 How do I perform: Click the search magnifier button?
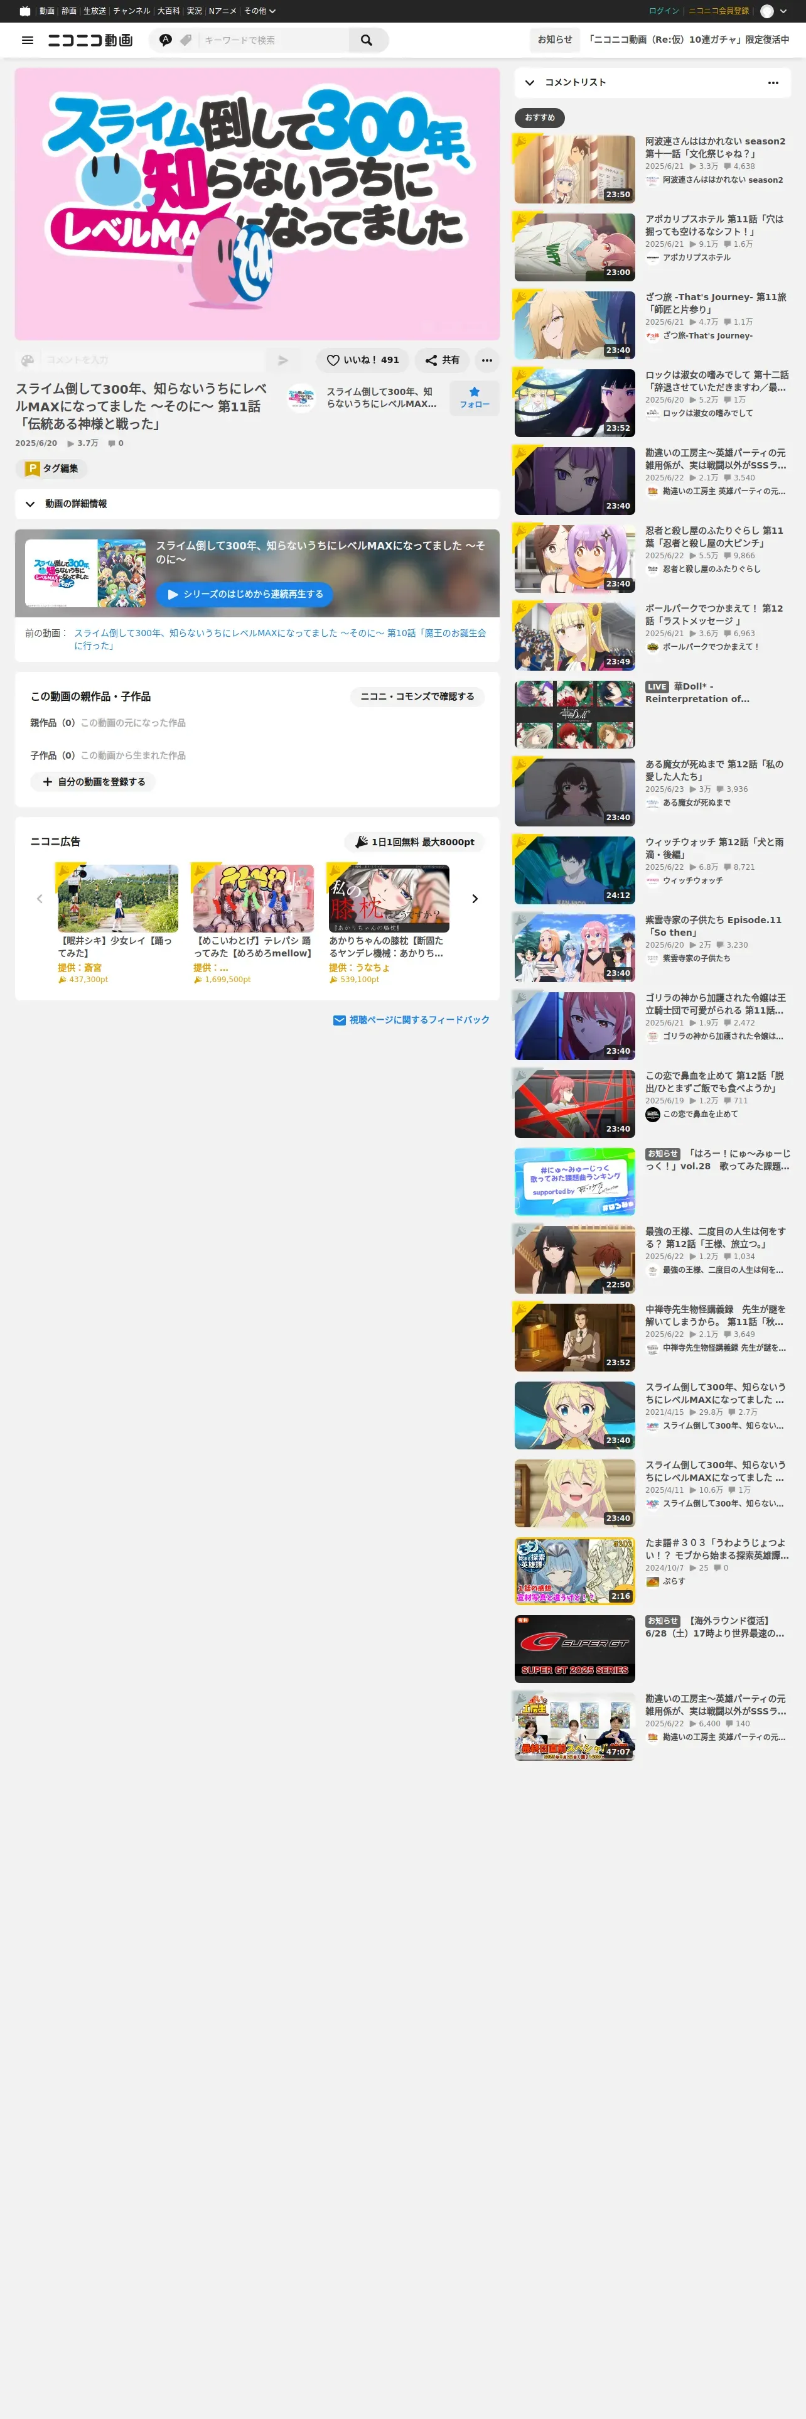pyautogui.click(x=367, y=40)
